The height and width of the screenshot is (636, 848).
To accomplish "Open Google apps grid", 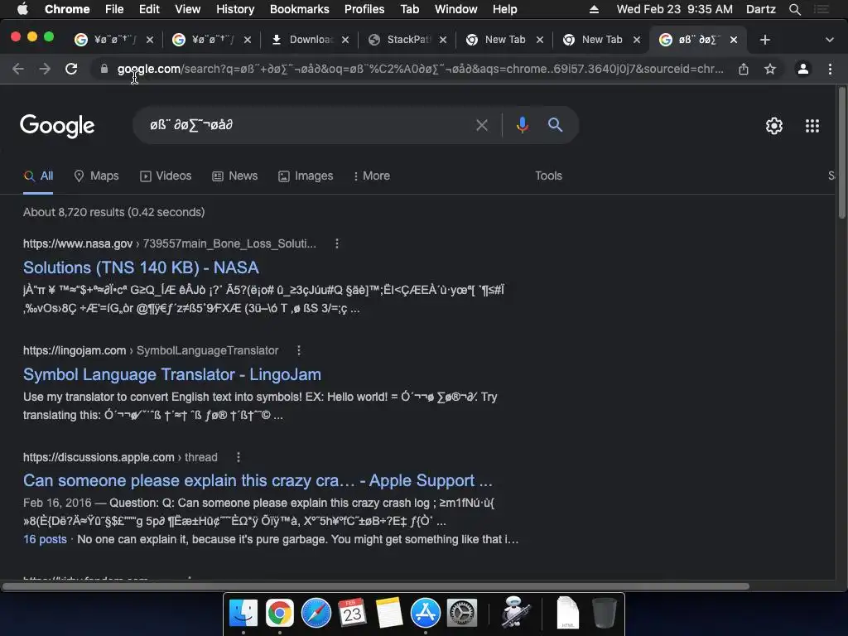I will tap(812, 126).
